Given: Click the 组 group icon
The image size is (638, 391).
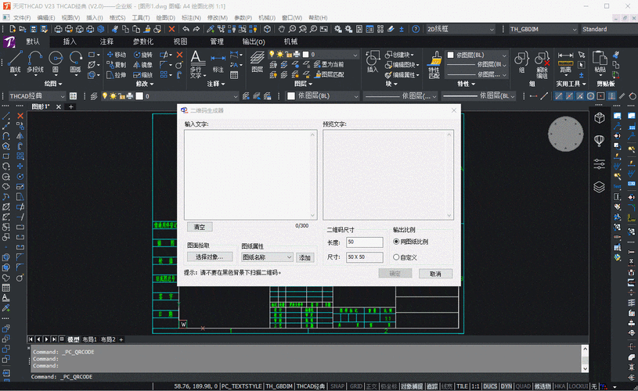Looking at the screenshot, I should pos(521,62).
